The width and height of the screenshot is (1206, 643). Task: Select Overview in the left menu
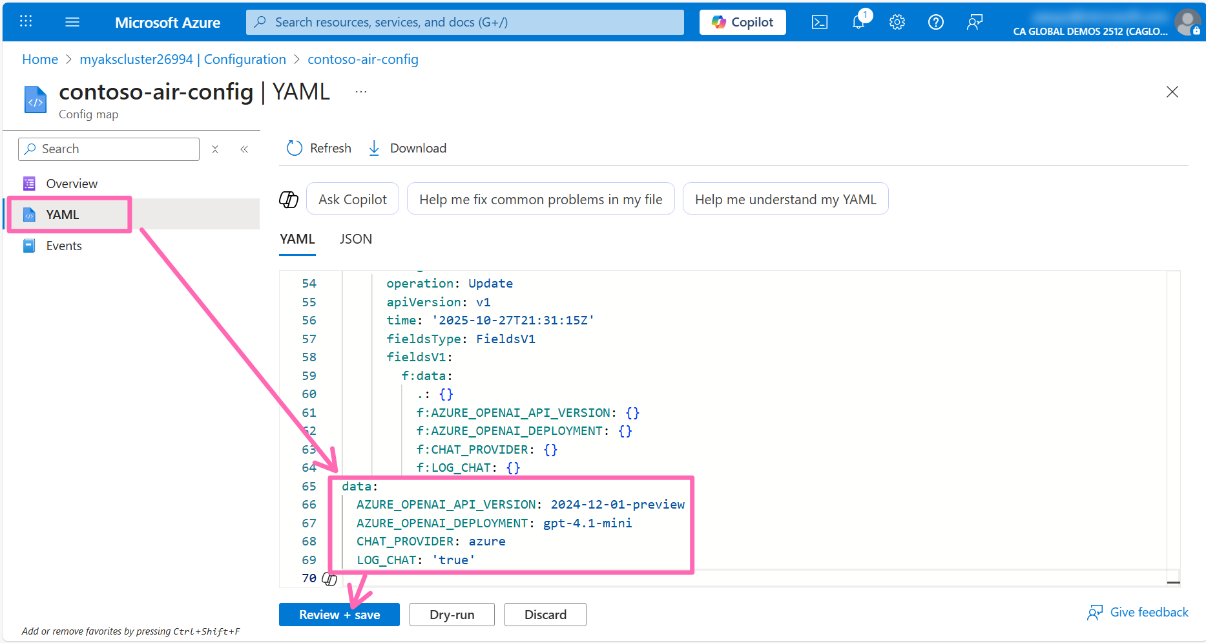pyautogui.click(x=71, y=184)
